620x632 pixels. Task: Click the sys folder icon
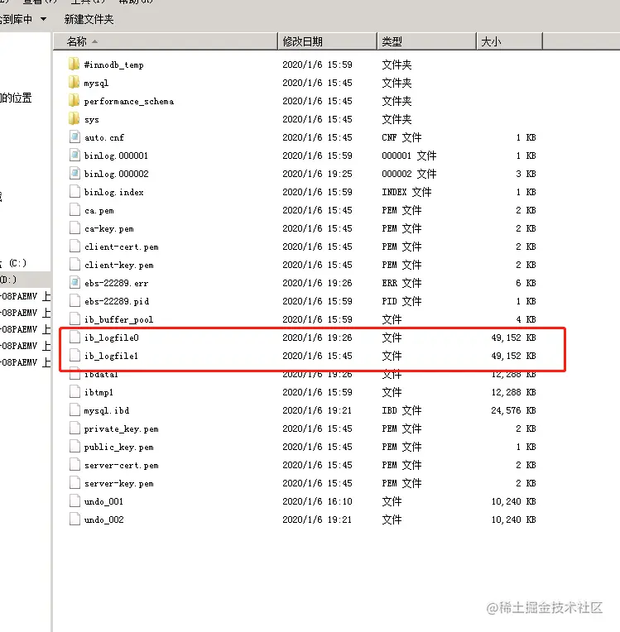point(74,119)
